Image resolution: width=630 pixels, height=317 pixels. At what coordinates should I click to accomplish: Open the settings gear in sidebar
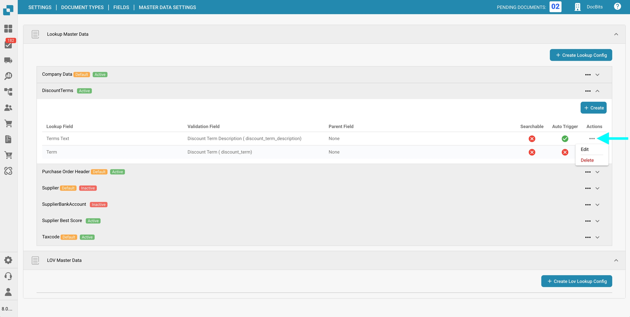(8, 260)
